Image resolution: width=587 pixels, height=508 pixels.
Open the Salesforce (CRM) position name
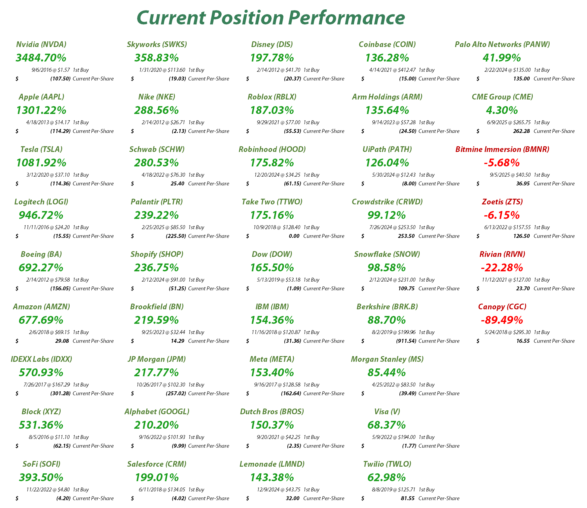pos(157,464)
